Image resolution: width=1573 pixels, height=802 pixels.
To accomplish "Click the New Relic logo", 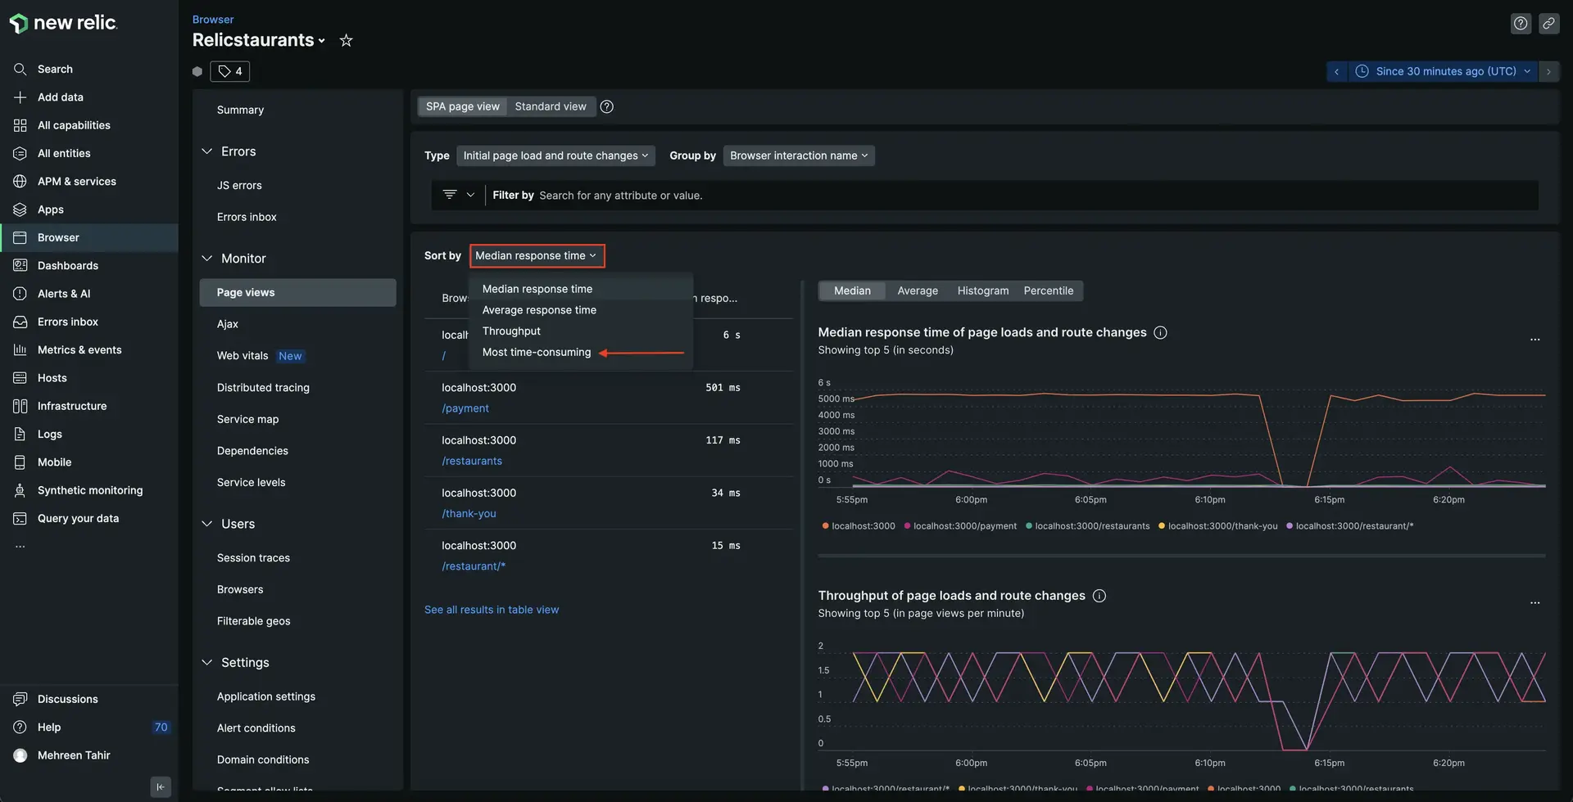I will click(x=63, y=23).
